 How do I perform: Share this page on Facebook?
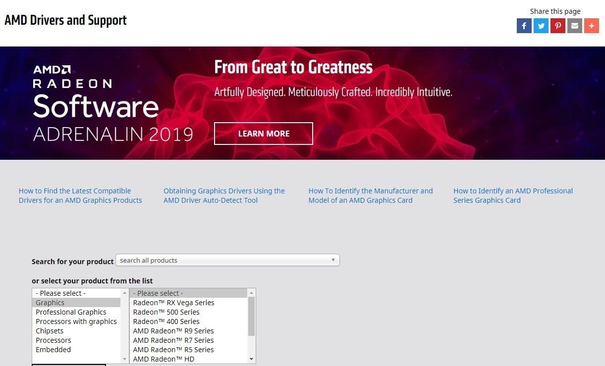[524, 26]
